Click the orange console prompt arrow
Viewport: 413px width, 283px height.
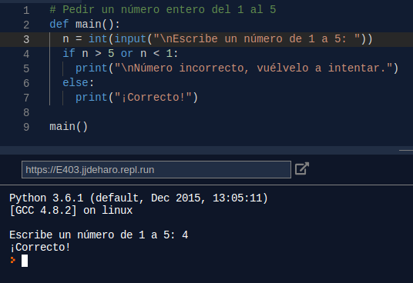[x=12, y=260]
